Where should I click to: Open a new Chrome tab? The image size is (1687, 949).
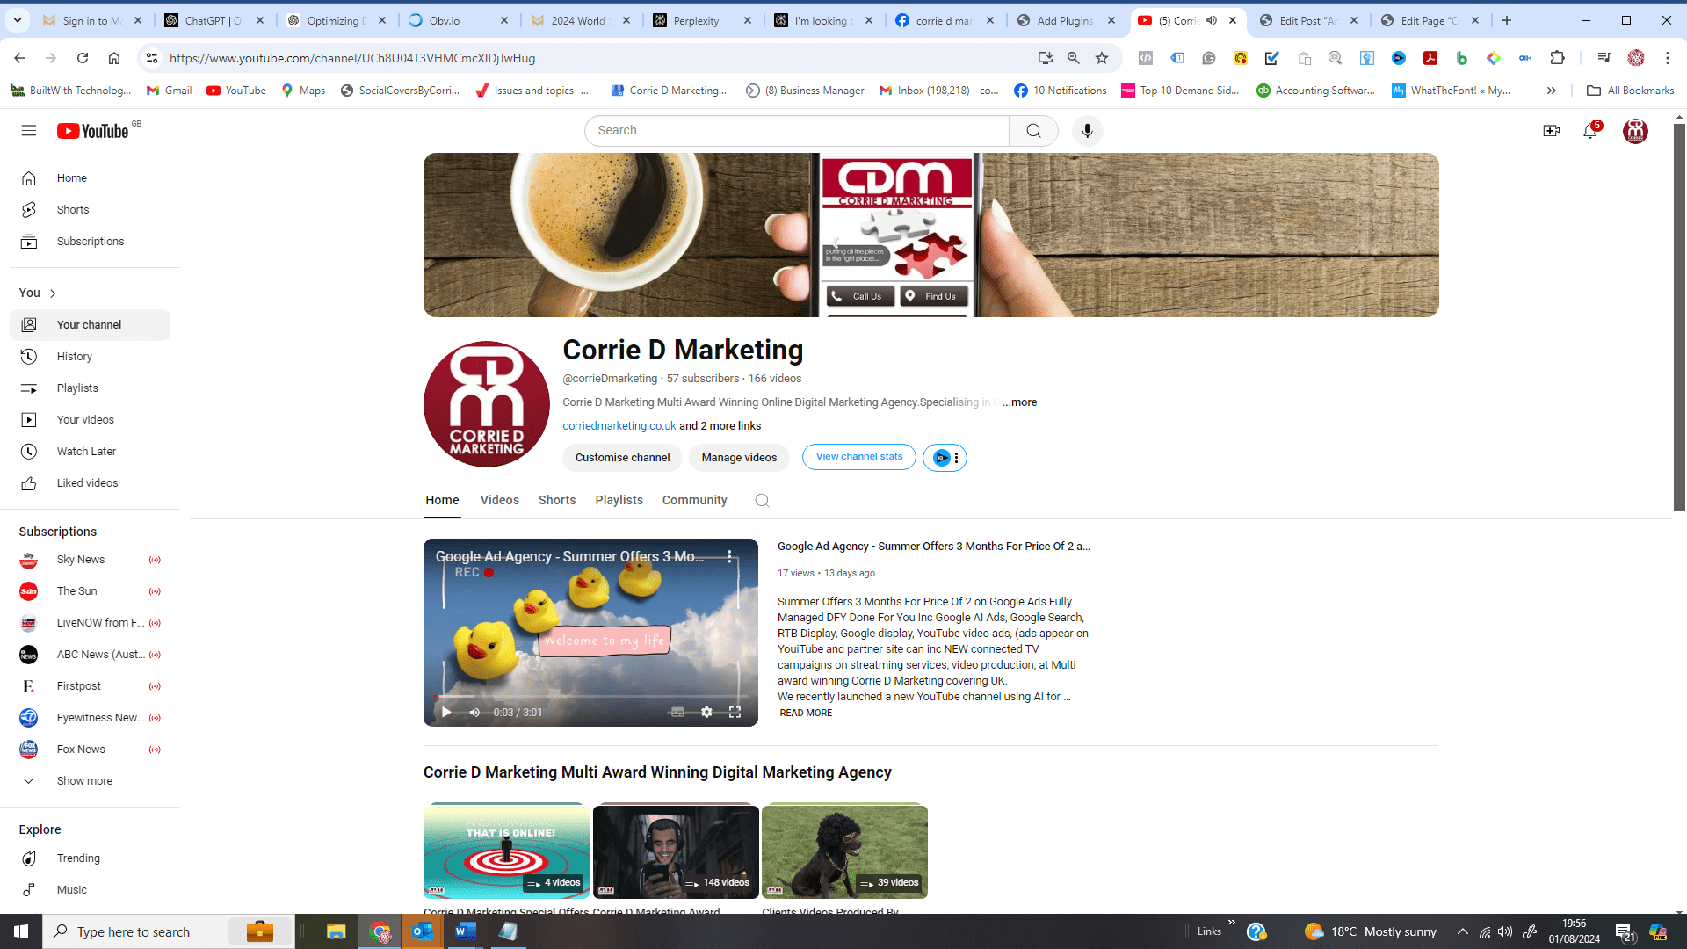point(1507,20)
